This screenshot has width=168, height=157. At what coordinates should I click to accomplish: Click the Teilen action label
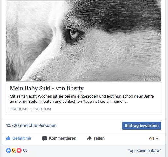(x=99, y=138)
